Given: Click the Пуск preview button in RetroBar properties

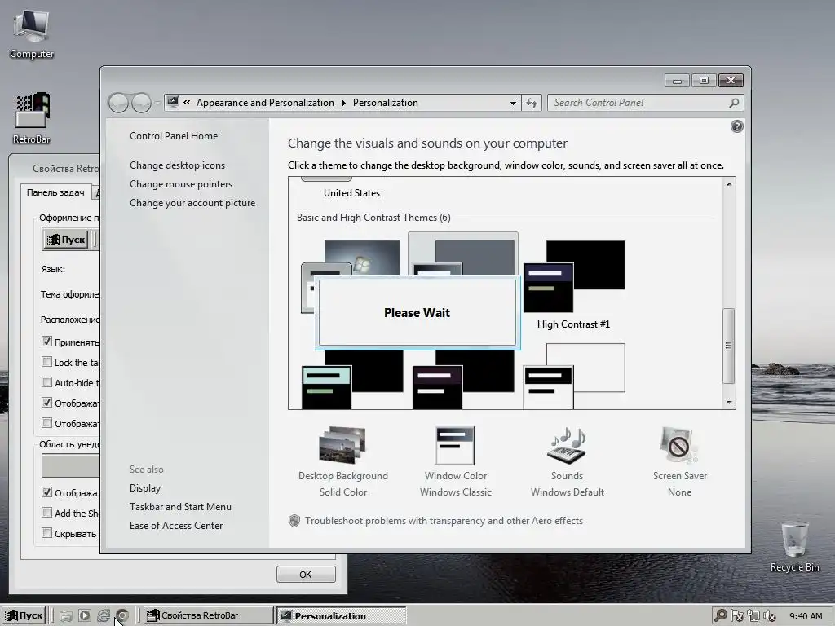Looking at the screenshot, I should (66, 240).
